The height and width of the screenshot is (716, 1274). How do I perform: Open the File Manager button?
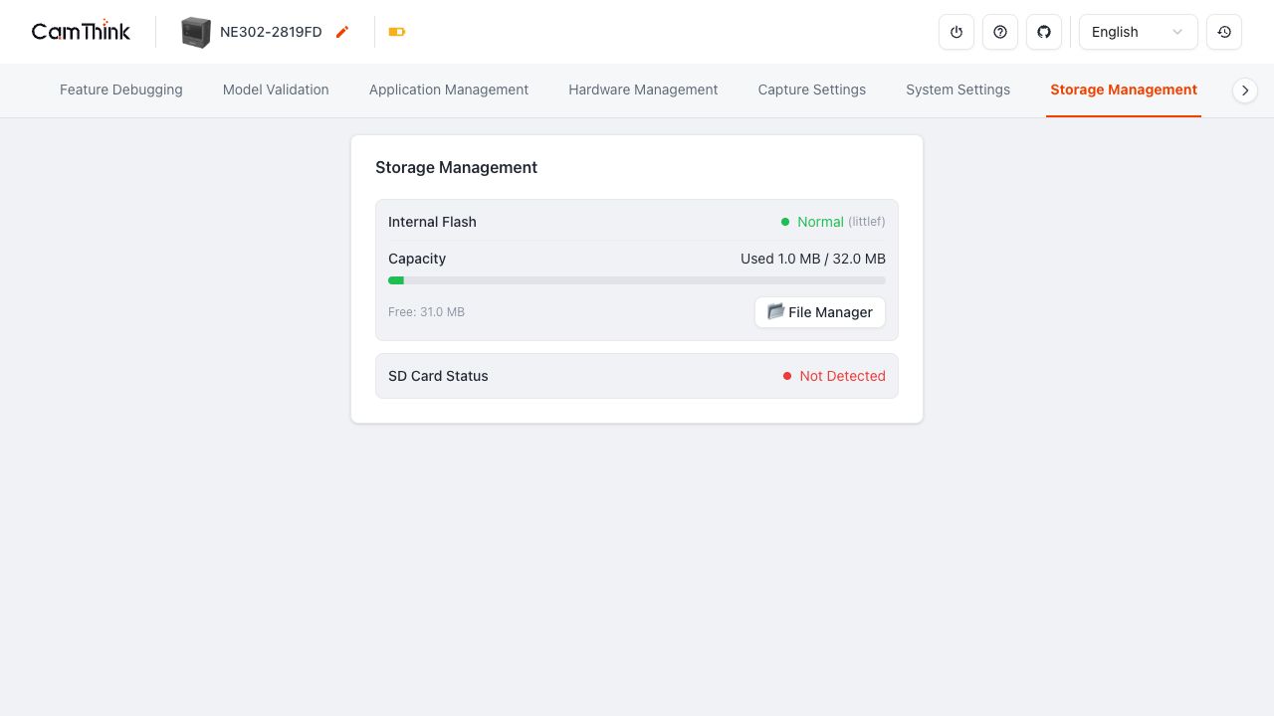click(820, 312)
